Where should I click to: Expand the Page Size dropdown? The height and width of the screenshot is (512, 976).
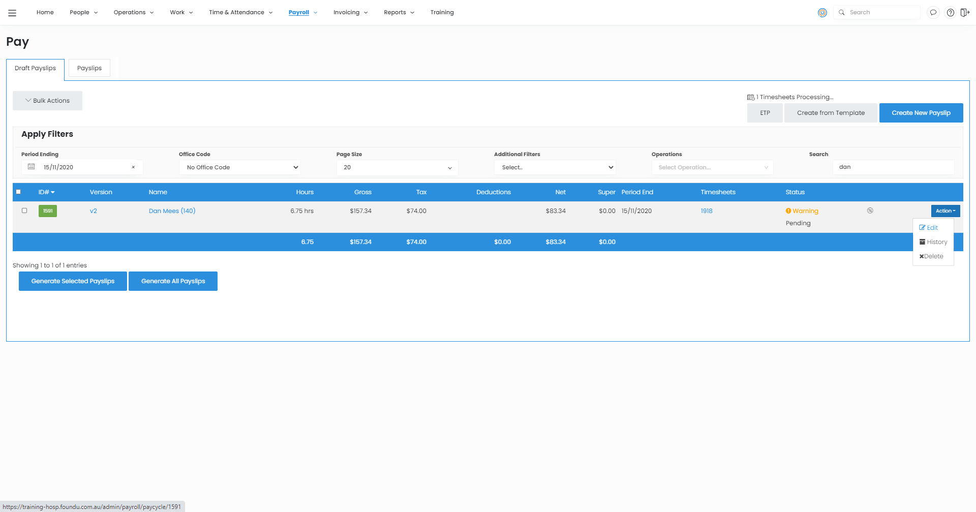(x=397, y=167)
